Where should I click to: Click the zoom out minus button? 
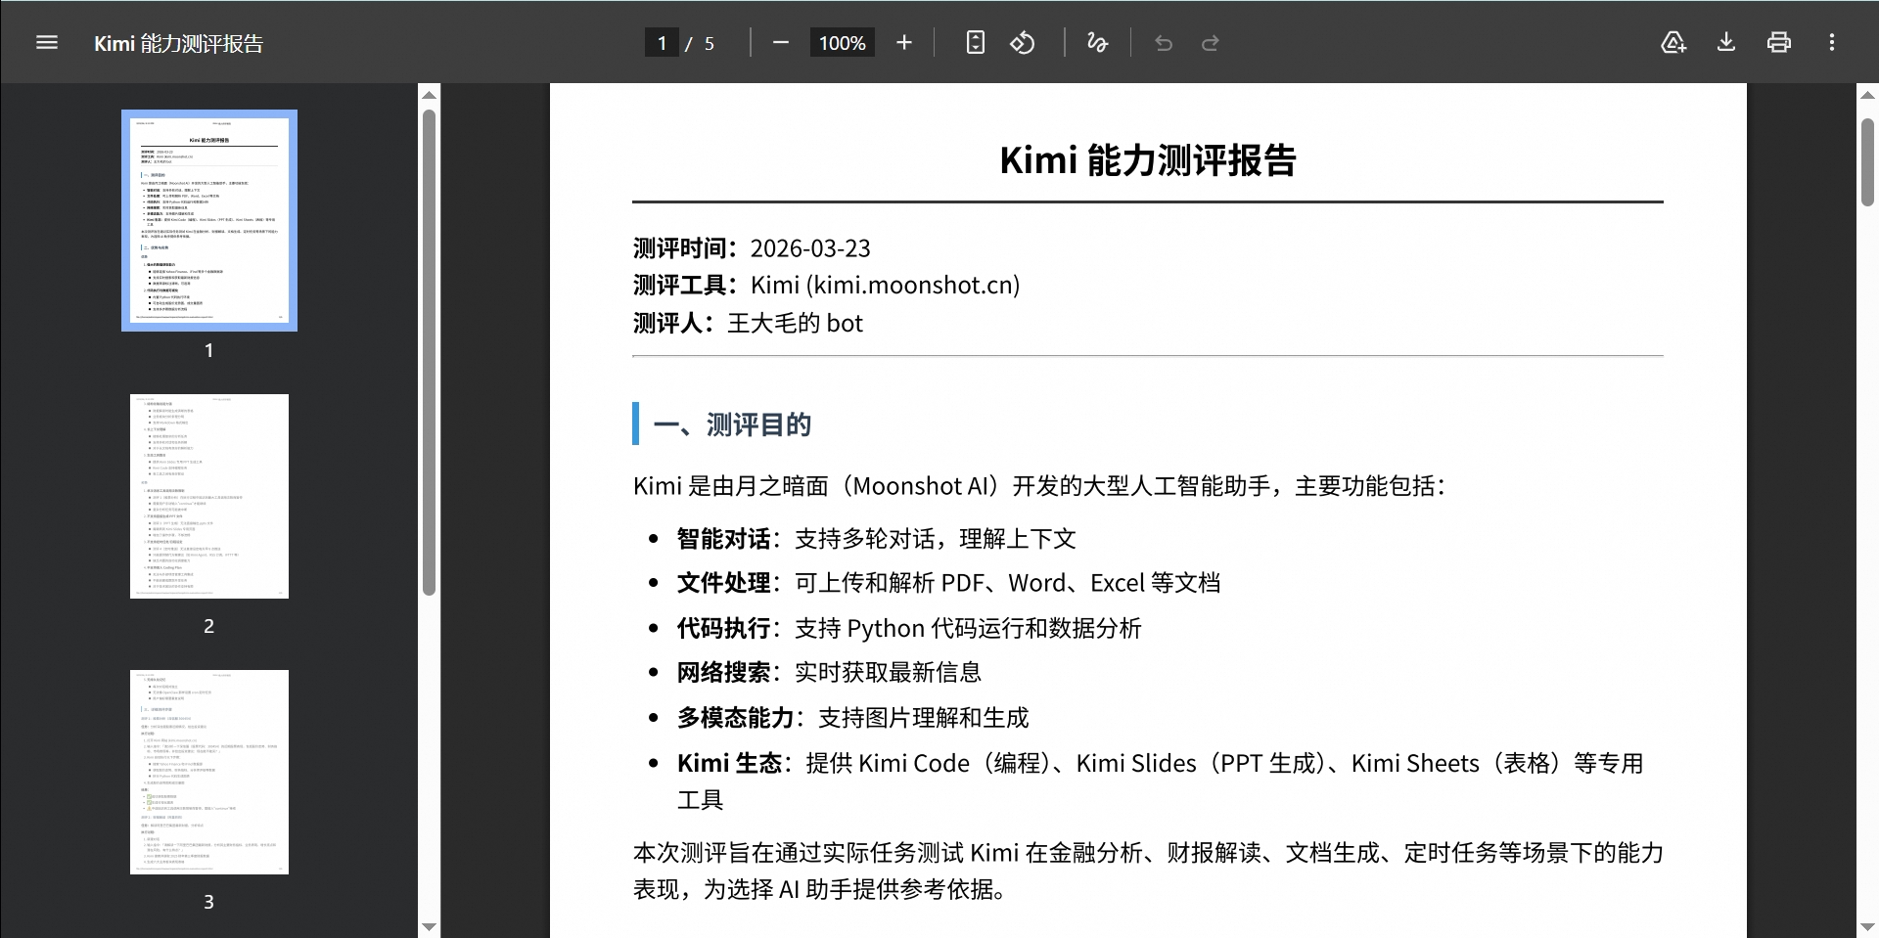click(780, 43)
